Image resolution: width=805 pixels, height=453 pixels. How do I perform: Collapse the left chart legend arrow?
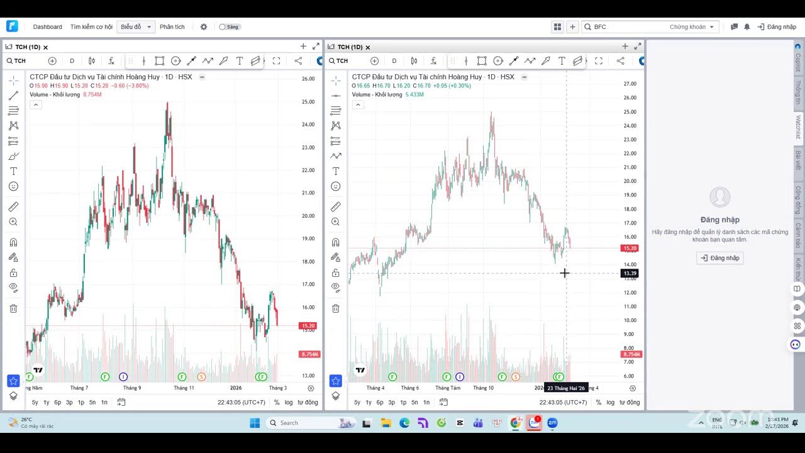(x=36, y=104)
